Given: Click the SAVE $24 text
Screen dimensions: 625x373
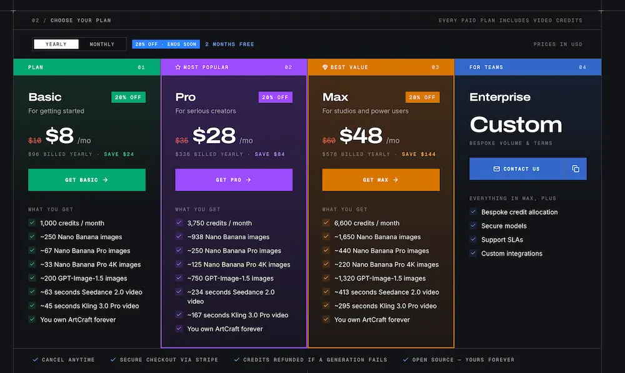Looking at the screenshot, I should [x=119, y=154].
